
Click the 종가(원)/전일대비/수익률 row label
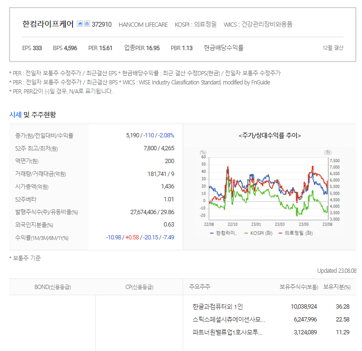tap(44, 135)
